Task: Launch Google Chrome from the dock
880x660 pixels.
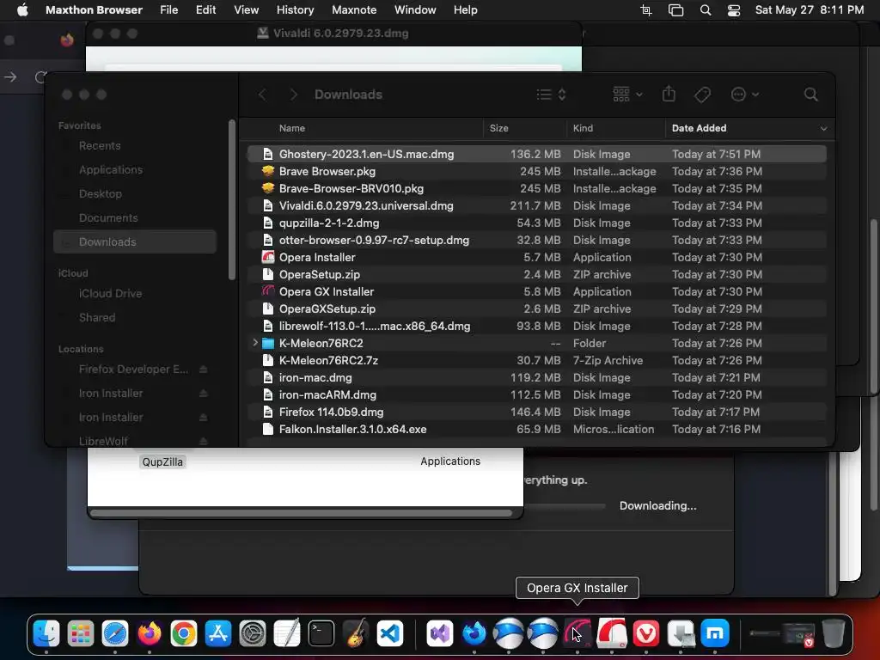Action: 184,634
